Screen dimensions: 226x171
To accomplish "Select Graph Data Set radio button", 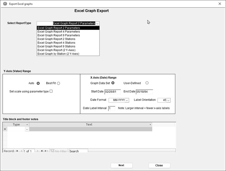I will click(x=113, y=83).
